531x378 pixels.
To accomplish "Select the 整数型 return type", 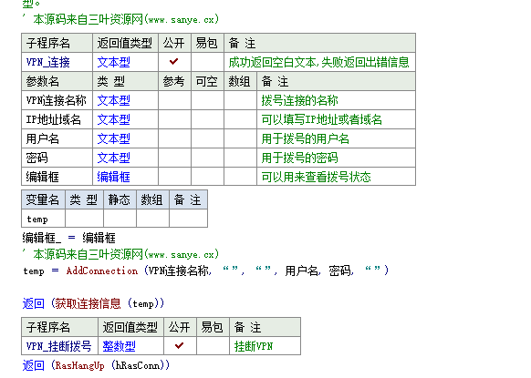I will click(120, 346).
